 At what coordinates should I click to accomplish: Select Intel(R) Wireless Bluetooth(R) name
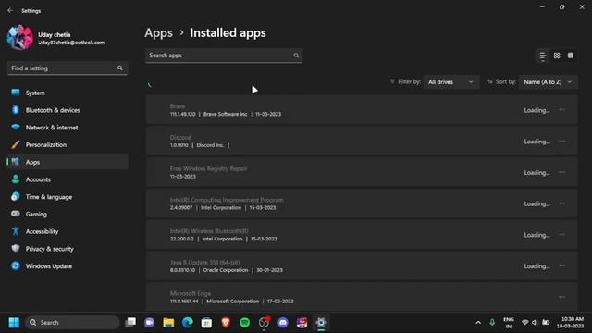click(x=209, y=231)
